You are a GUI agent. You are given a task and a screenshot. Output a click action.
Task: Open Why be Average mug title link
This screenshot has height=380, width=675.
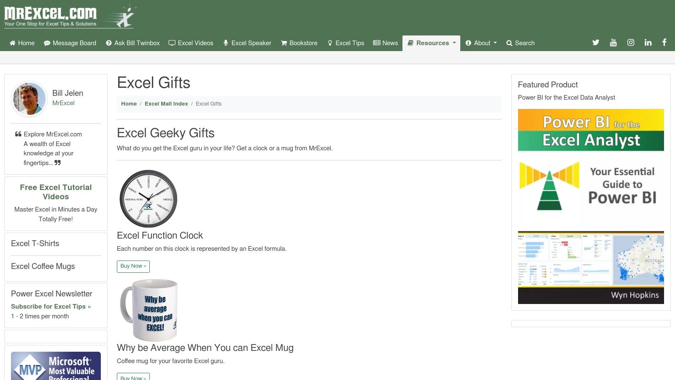205,347
